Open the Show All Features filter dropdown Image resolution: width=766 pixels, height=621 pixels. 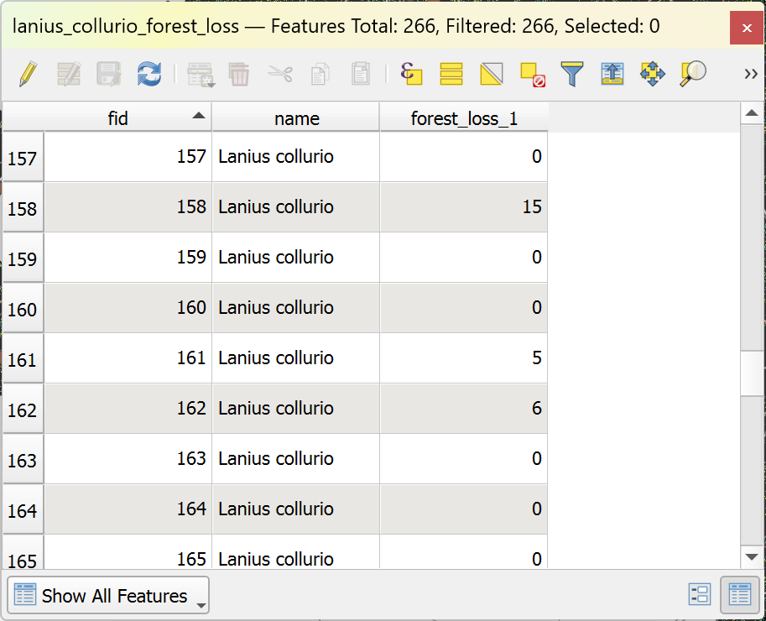click(x=108, y=596)
